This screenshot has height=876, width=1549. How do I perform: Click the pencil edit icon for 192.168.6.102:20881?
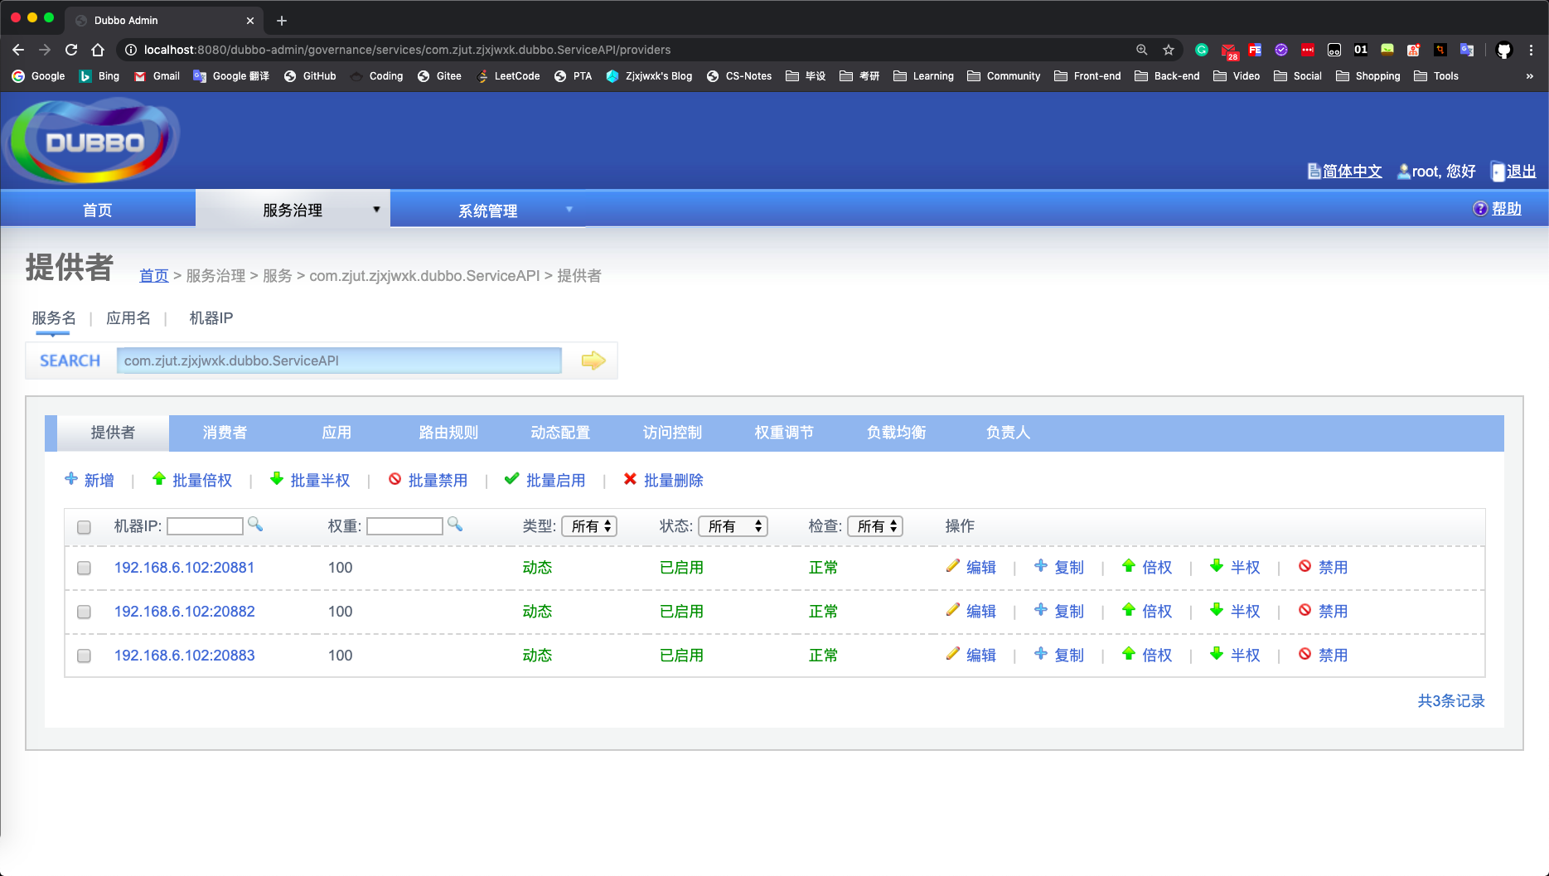click(952, 566)
